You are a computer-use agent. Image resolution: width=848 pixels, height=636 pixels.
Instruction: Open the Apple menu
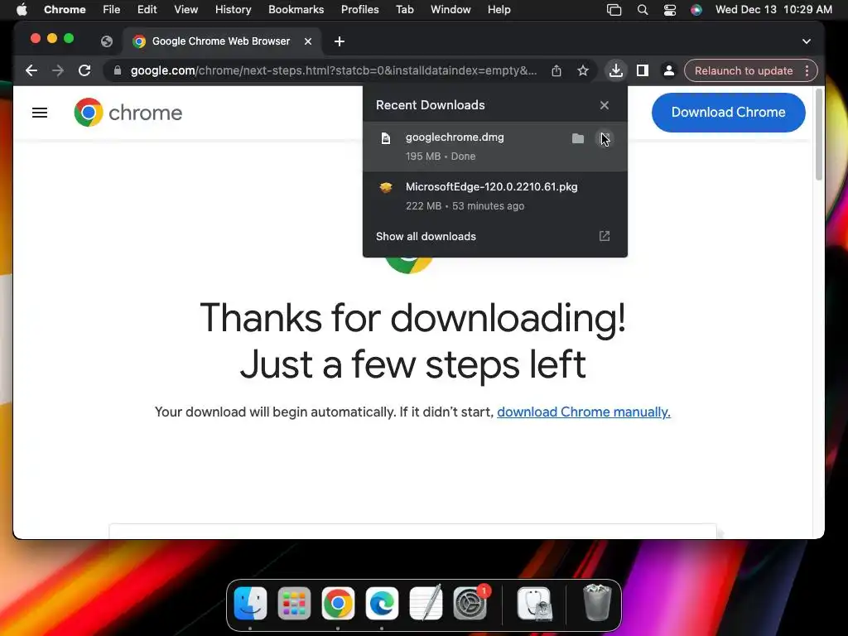pos(22,10)
